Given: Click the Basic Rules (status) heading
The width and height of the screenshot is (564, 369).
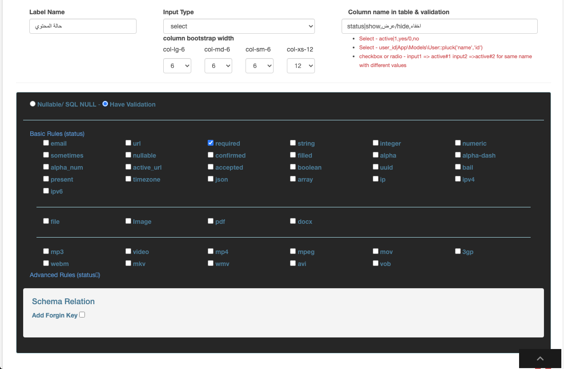Looking at the screenshot, I should point(57,134).
